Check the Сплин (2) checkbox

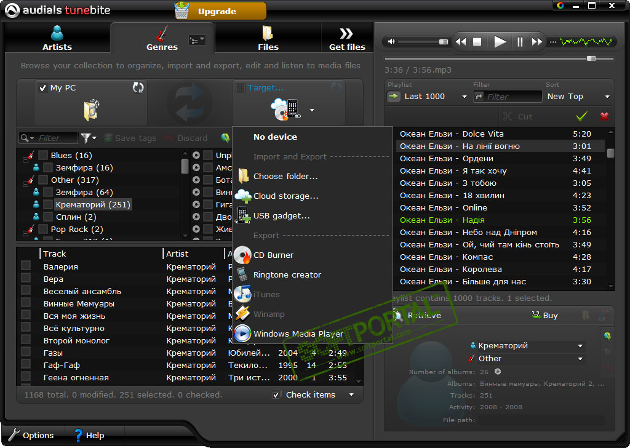click(x=48, y=217)
